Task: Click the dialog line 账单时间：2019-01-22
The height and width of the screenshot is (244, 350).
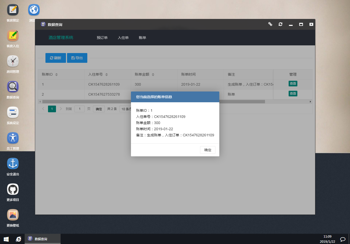Action: point(155,129)
